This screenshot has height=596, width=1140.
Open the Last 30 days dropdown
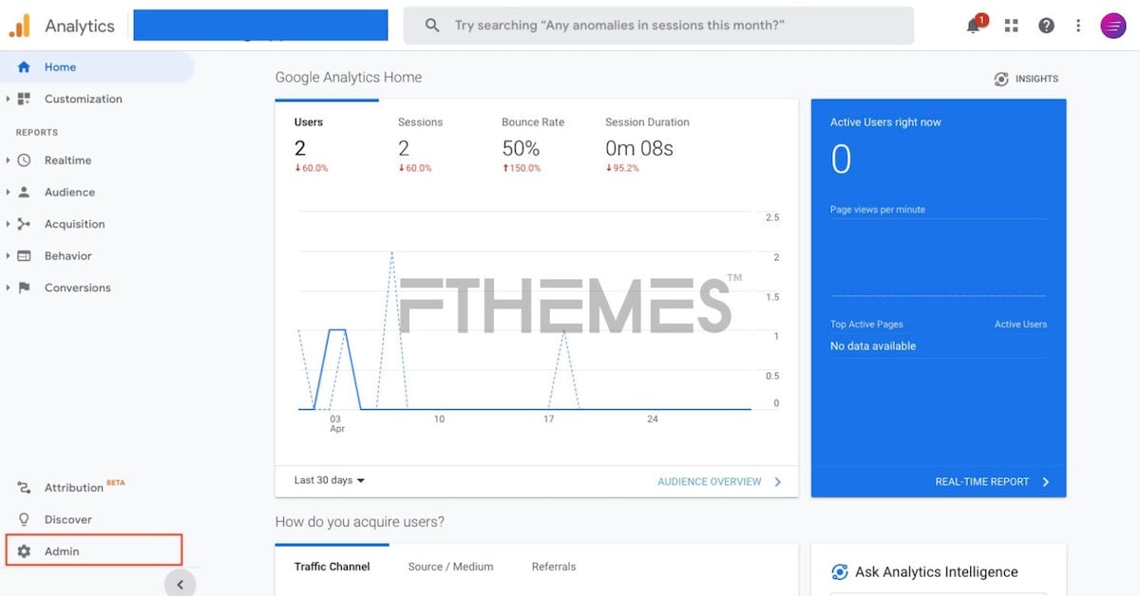[330, 480]
